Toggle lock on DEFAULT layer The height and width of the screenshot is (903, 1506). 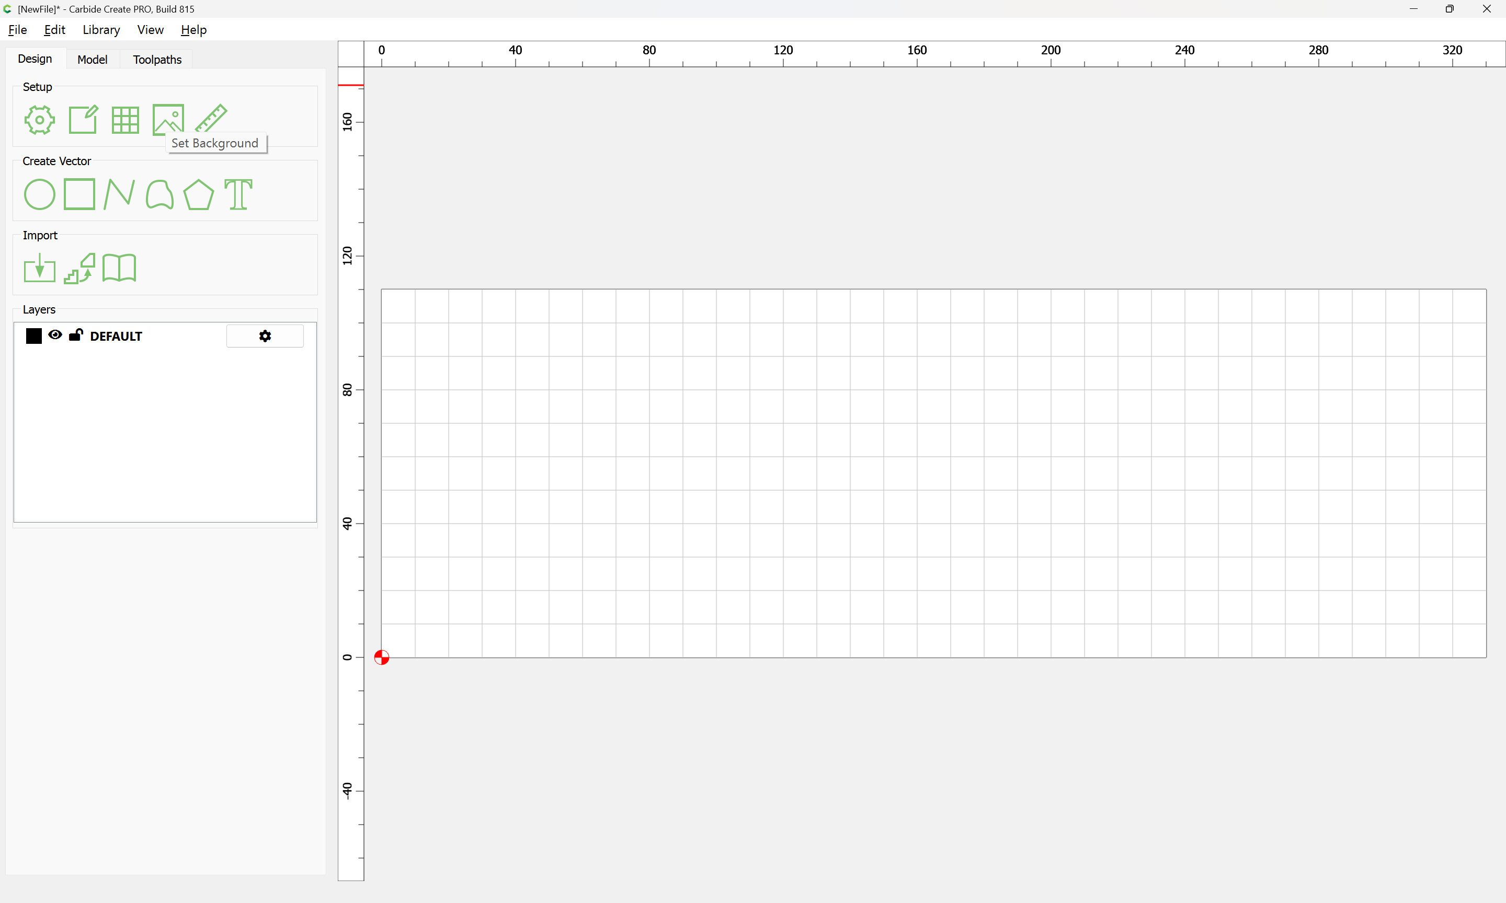tap(75, 334)
